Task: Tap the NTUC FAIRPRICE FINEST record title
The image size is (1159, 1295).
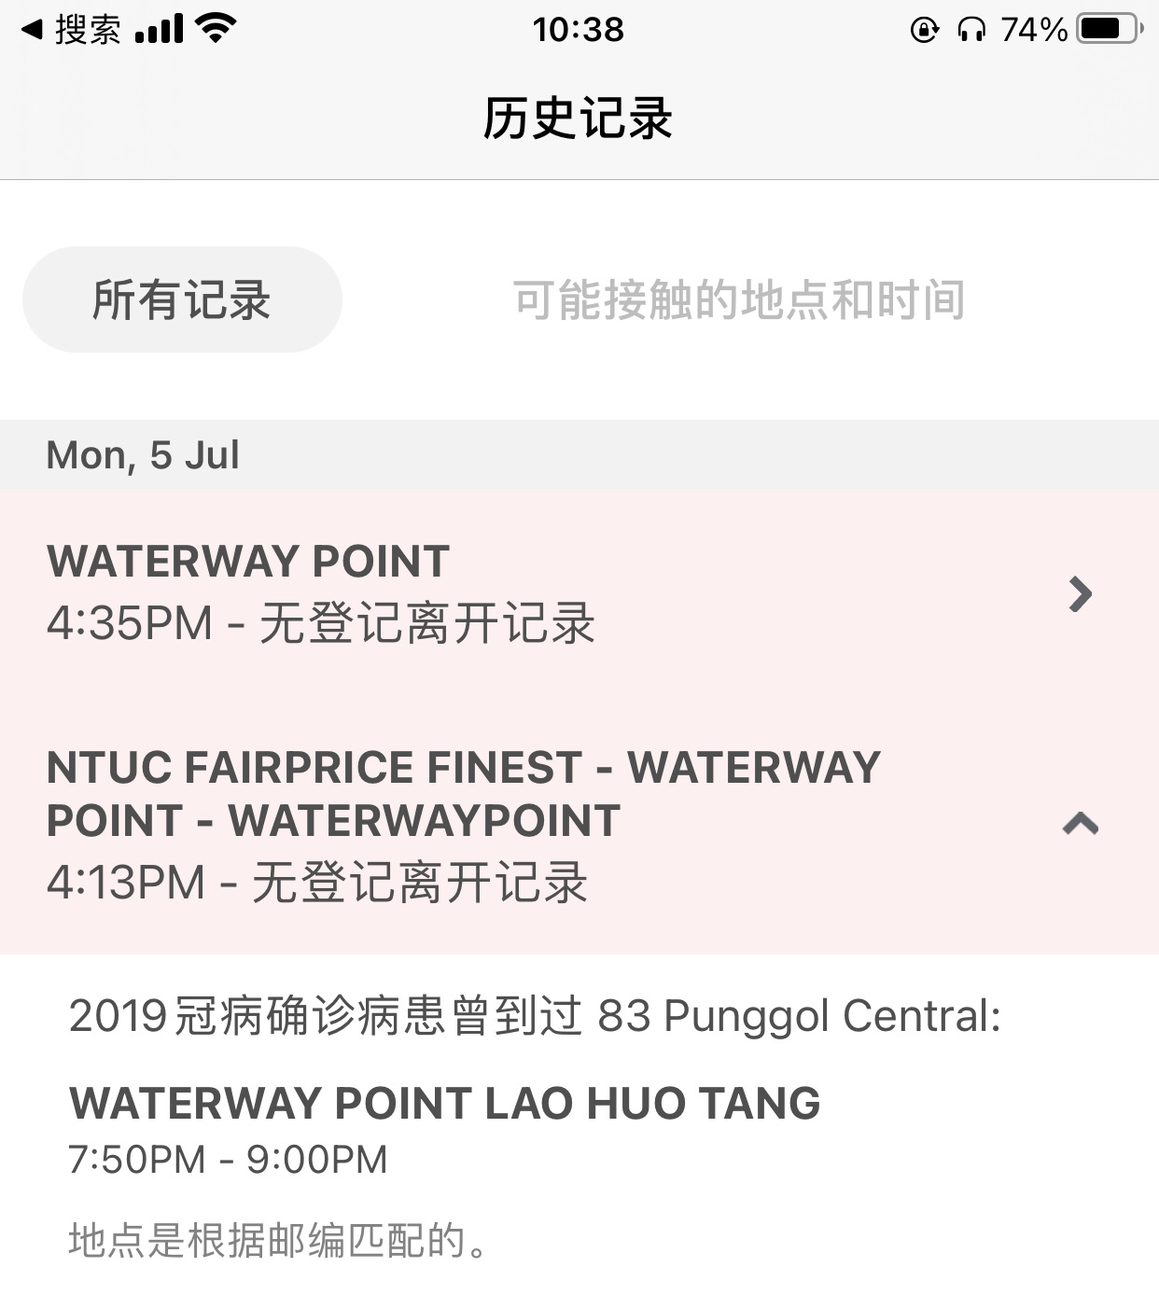Action: tap(464, 794)
